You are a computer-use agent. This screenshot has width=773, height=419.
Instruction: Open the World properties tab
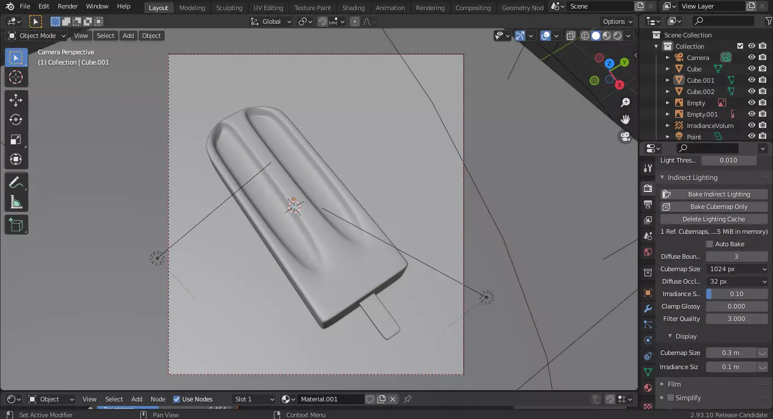(x=648, y=252)
